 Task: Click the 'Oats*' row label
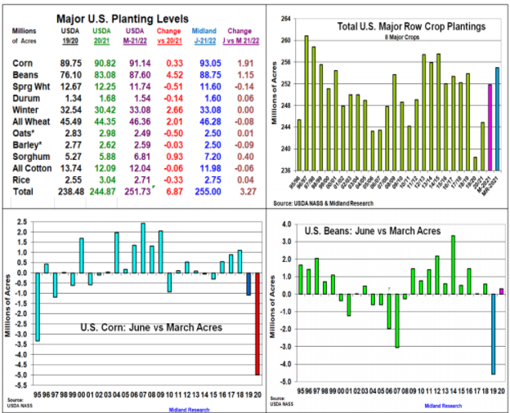tap(23, 133)
